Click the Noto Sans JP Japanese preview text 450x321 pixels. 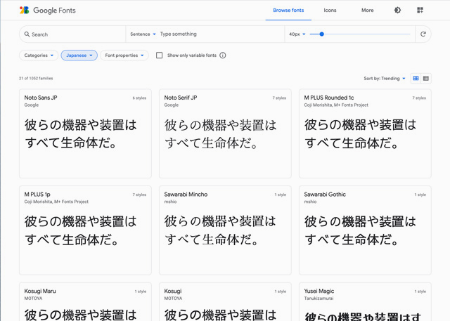(81, 134)
